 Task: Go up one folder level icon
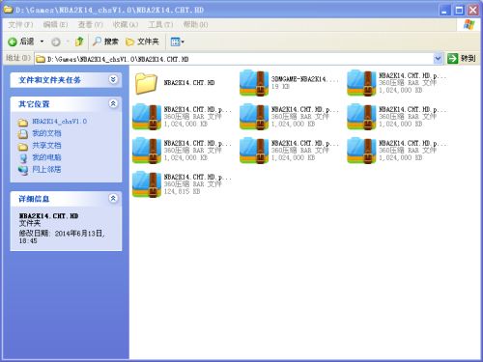(x=79, y=42)
